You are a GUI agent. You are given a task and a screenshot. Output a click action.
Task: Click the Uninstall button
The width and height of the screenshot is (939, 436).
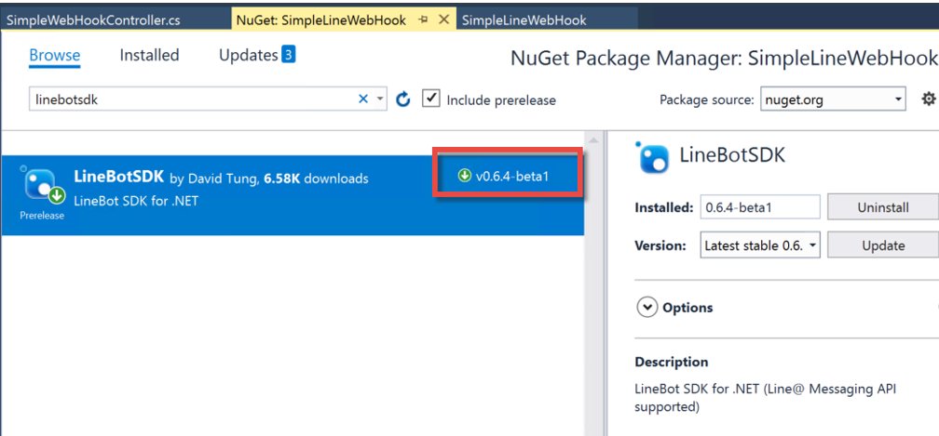click(x=882, y=207)
